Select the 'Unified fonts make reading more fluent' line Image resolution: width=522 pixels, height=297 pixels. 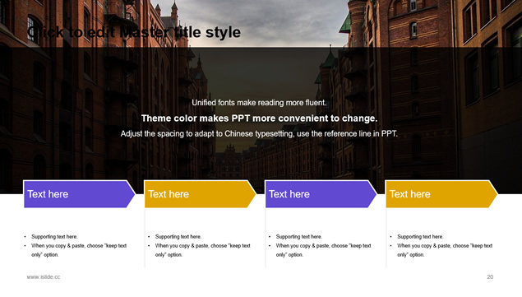pos(259,103)
